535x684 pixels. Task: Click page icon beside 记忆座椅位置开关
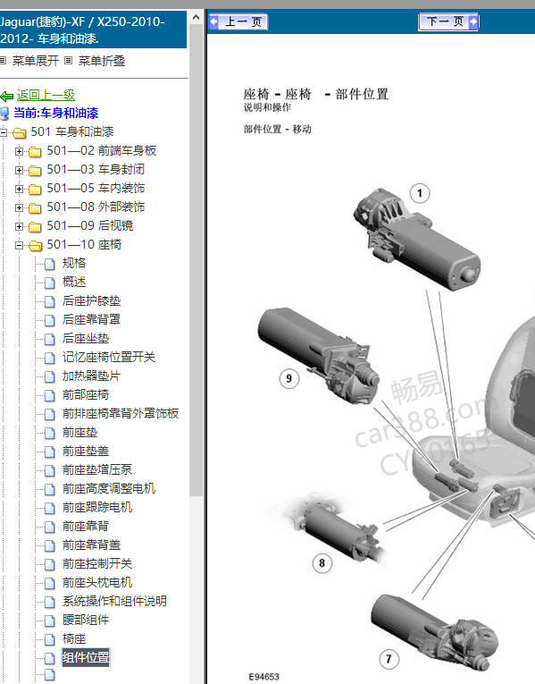pos(50,359)
